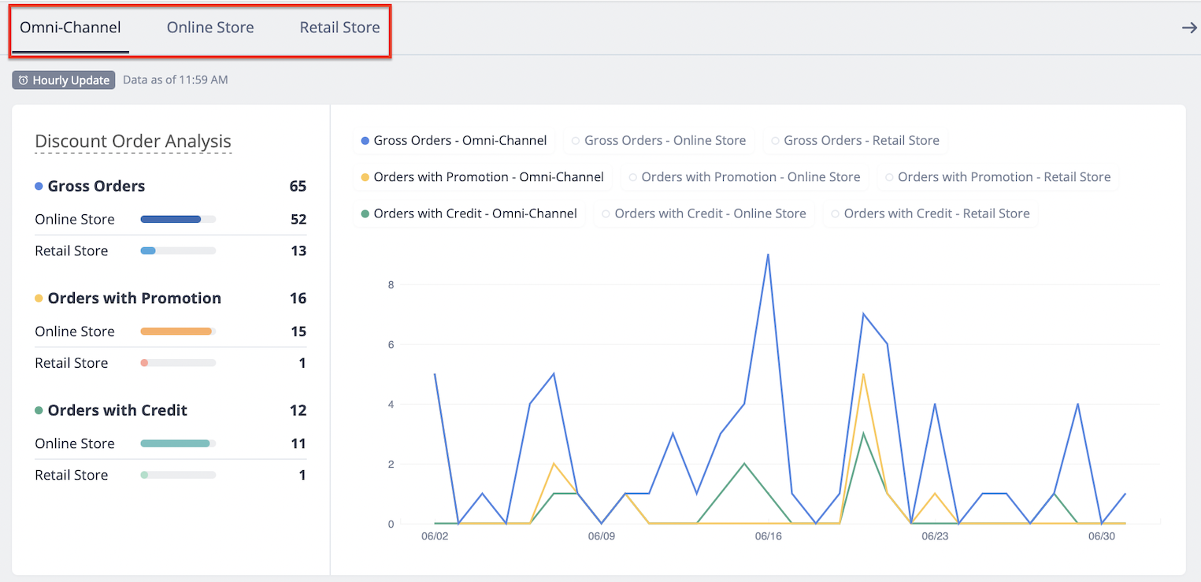
Task: Click the blue dot beside Gross Orders heading
Action: pos(39,187)
